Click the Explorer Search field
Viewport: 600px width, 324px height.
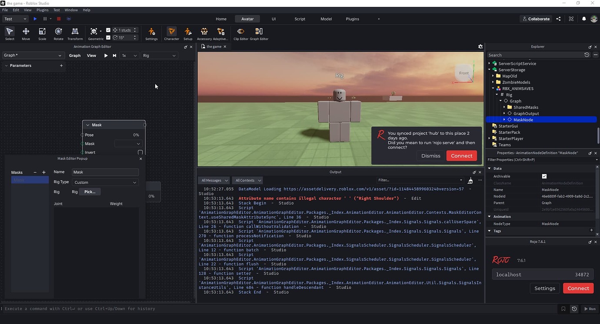[x=536, y=55]
